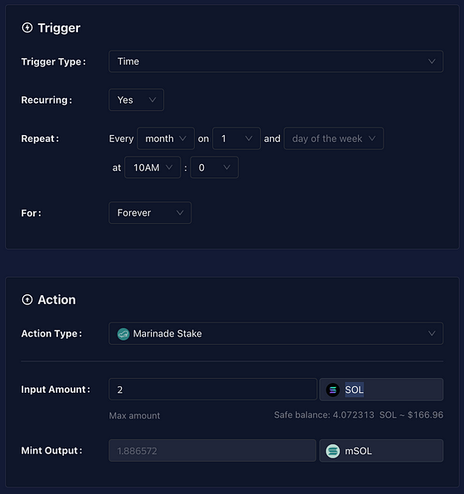Select the day of month dropdown
The height and width of the screenshot is (494, 464).
[236, 138]
